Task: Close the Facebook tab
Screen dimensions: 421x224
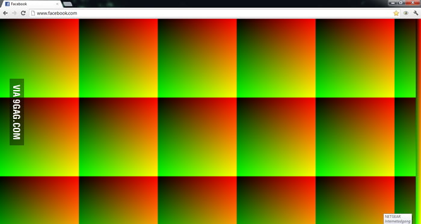Action: 57,4
